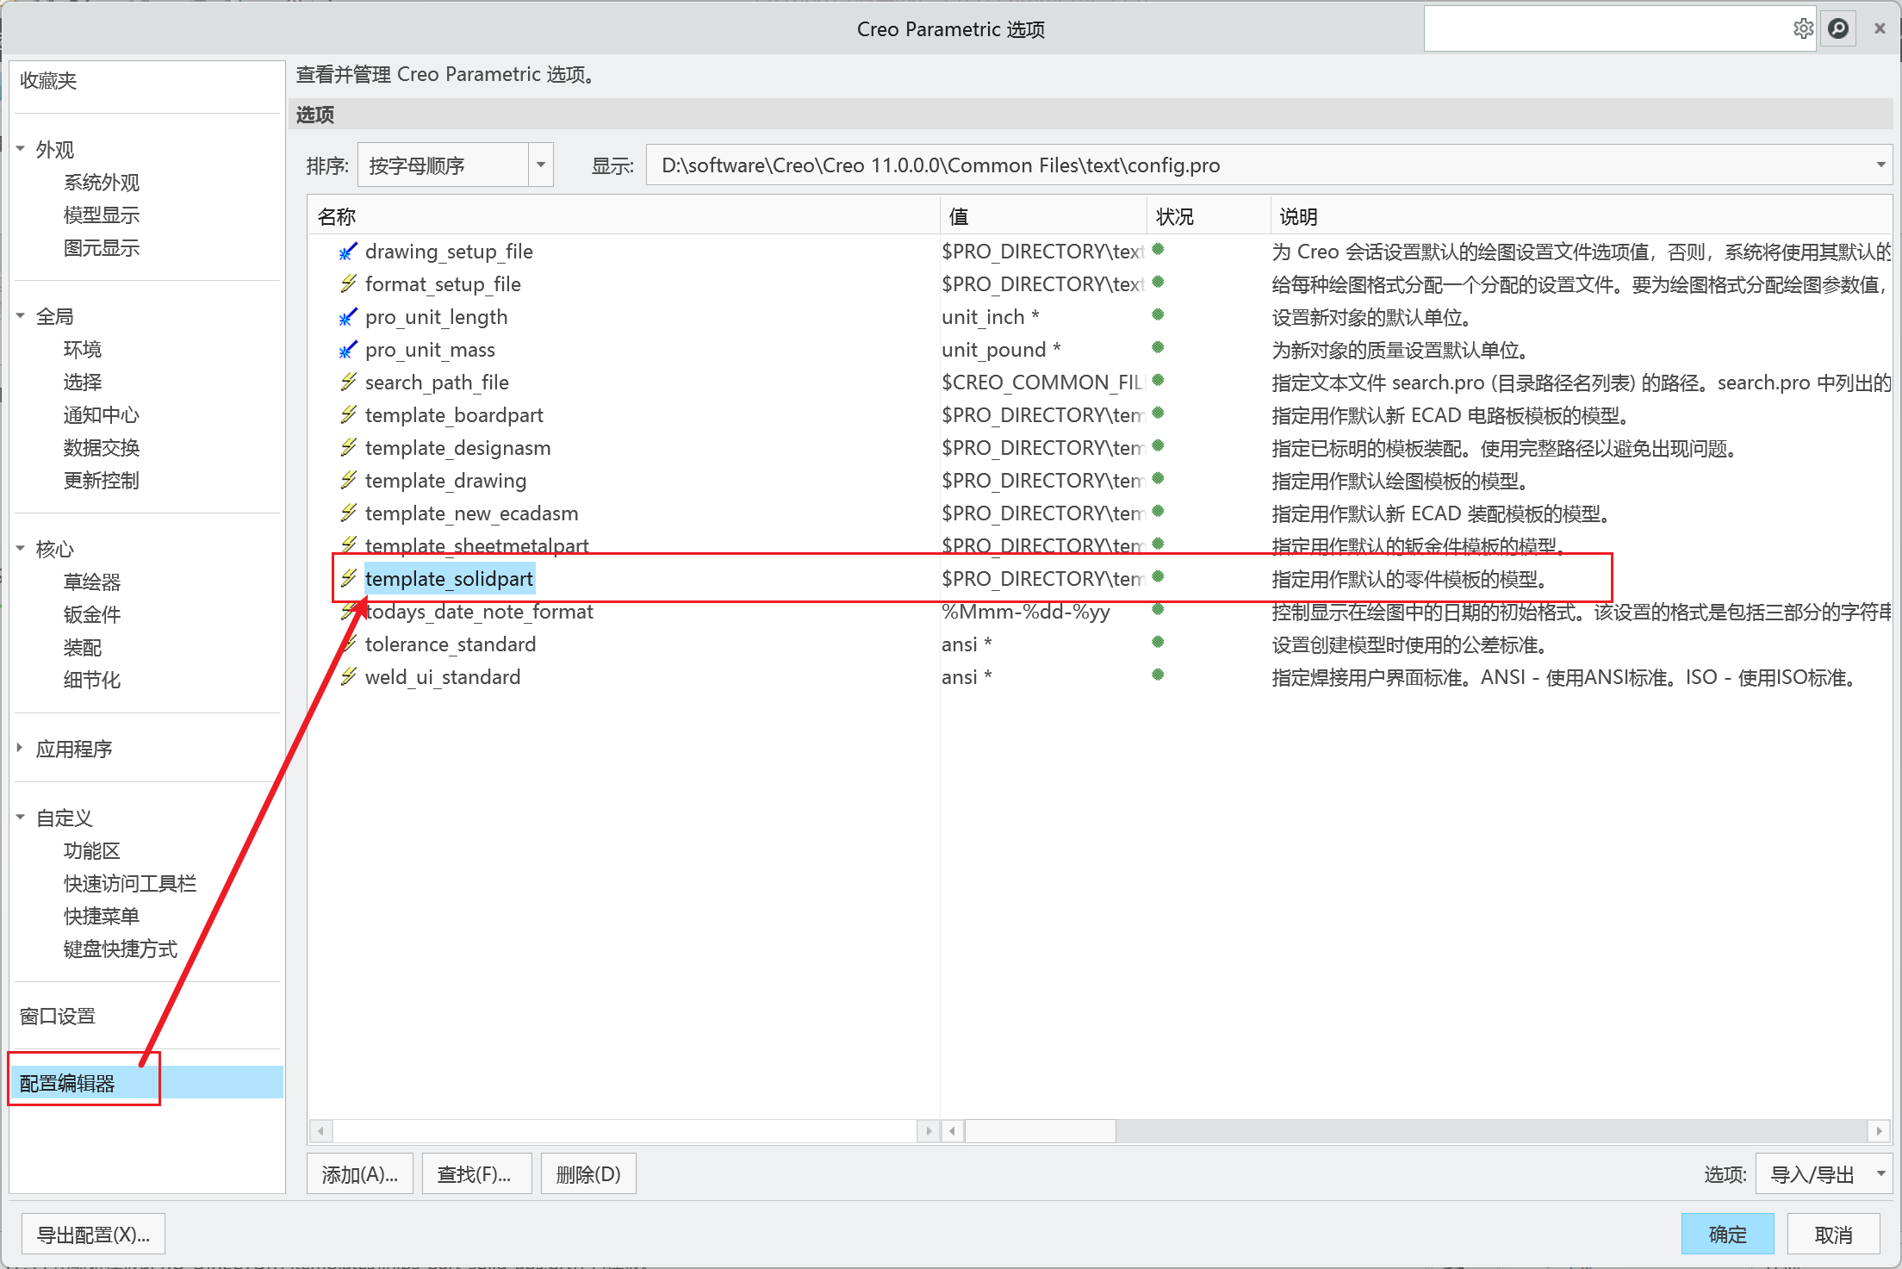The image size is (1902, 1269).
Task: Click the 状况 column header
Action: point(1209,216)
